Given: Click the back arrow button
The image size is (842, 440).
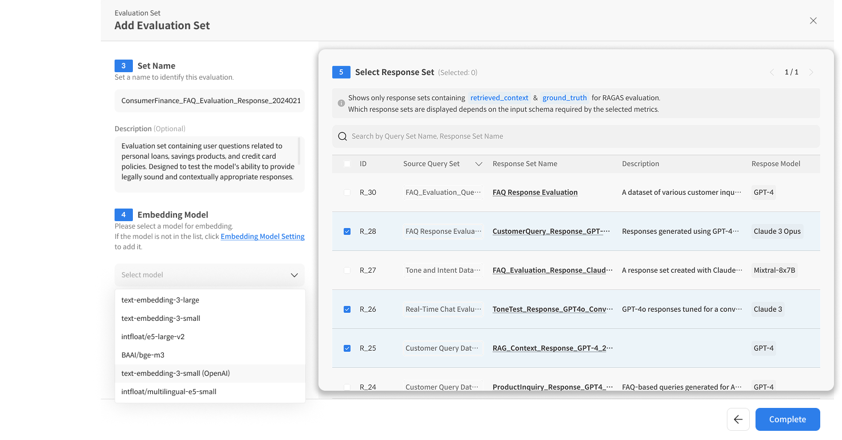Looking at the screenshot, I should [x=738, y=419].
